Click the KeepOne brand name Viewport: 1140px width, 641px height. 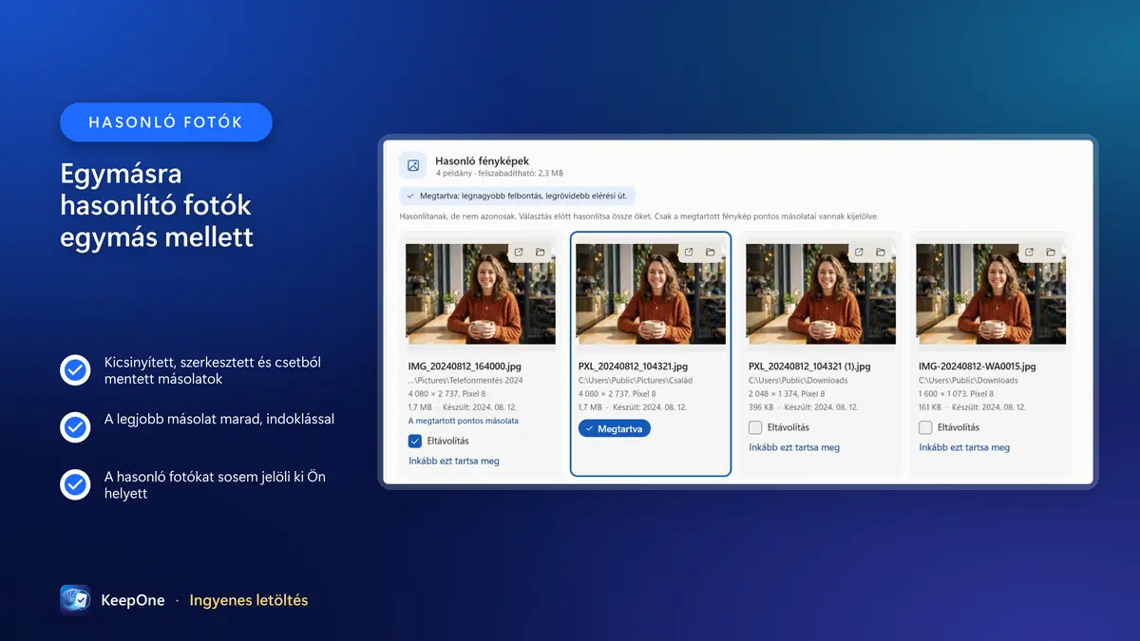[132, 600]
